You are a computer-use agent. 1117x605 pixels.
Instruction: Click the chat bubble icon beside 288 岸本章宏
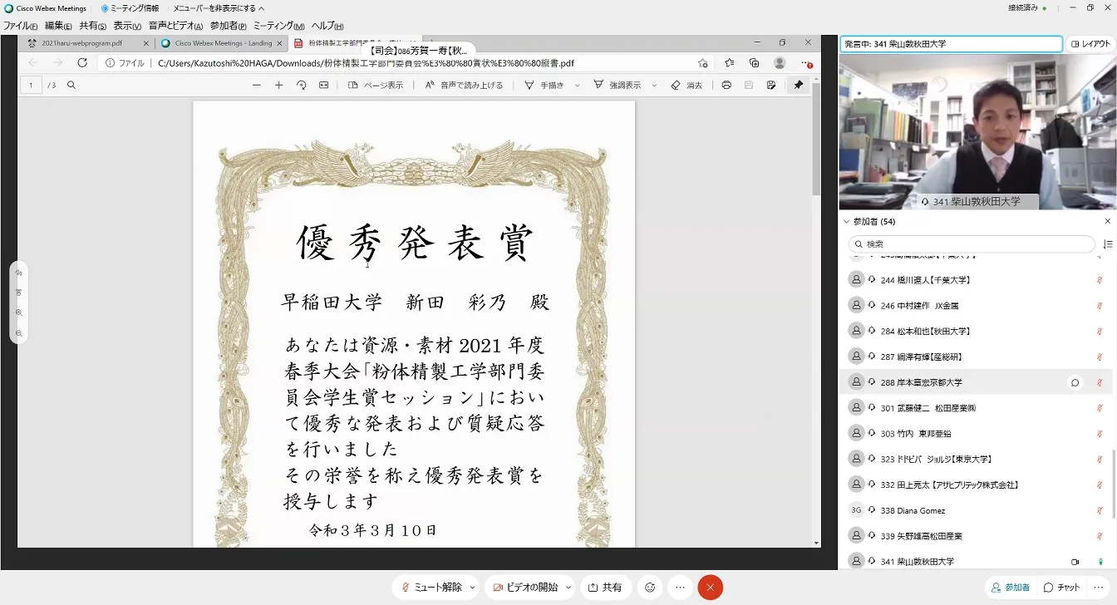(x=1075, y=382)
